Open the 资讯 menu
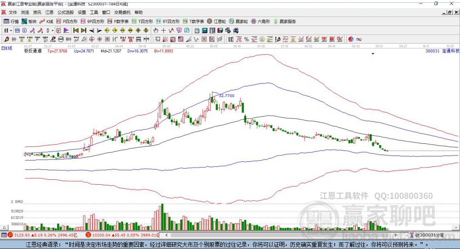 click(x=37, y=12)
